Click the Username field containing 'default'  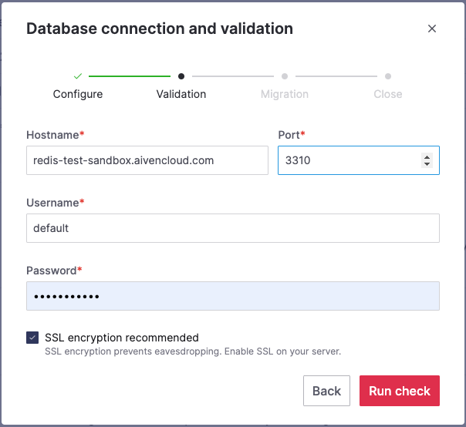[x=232, y=228]
